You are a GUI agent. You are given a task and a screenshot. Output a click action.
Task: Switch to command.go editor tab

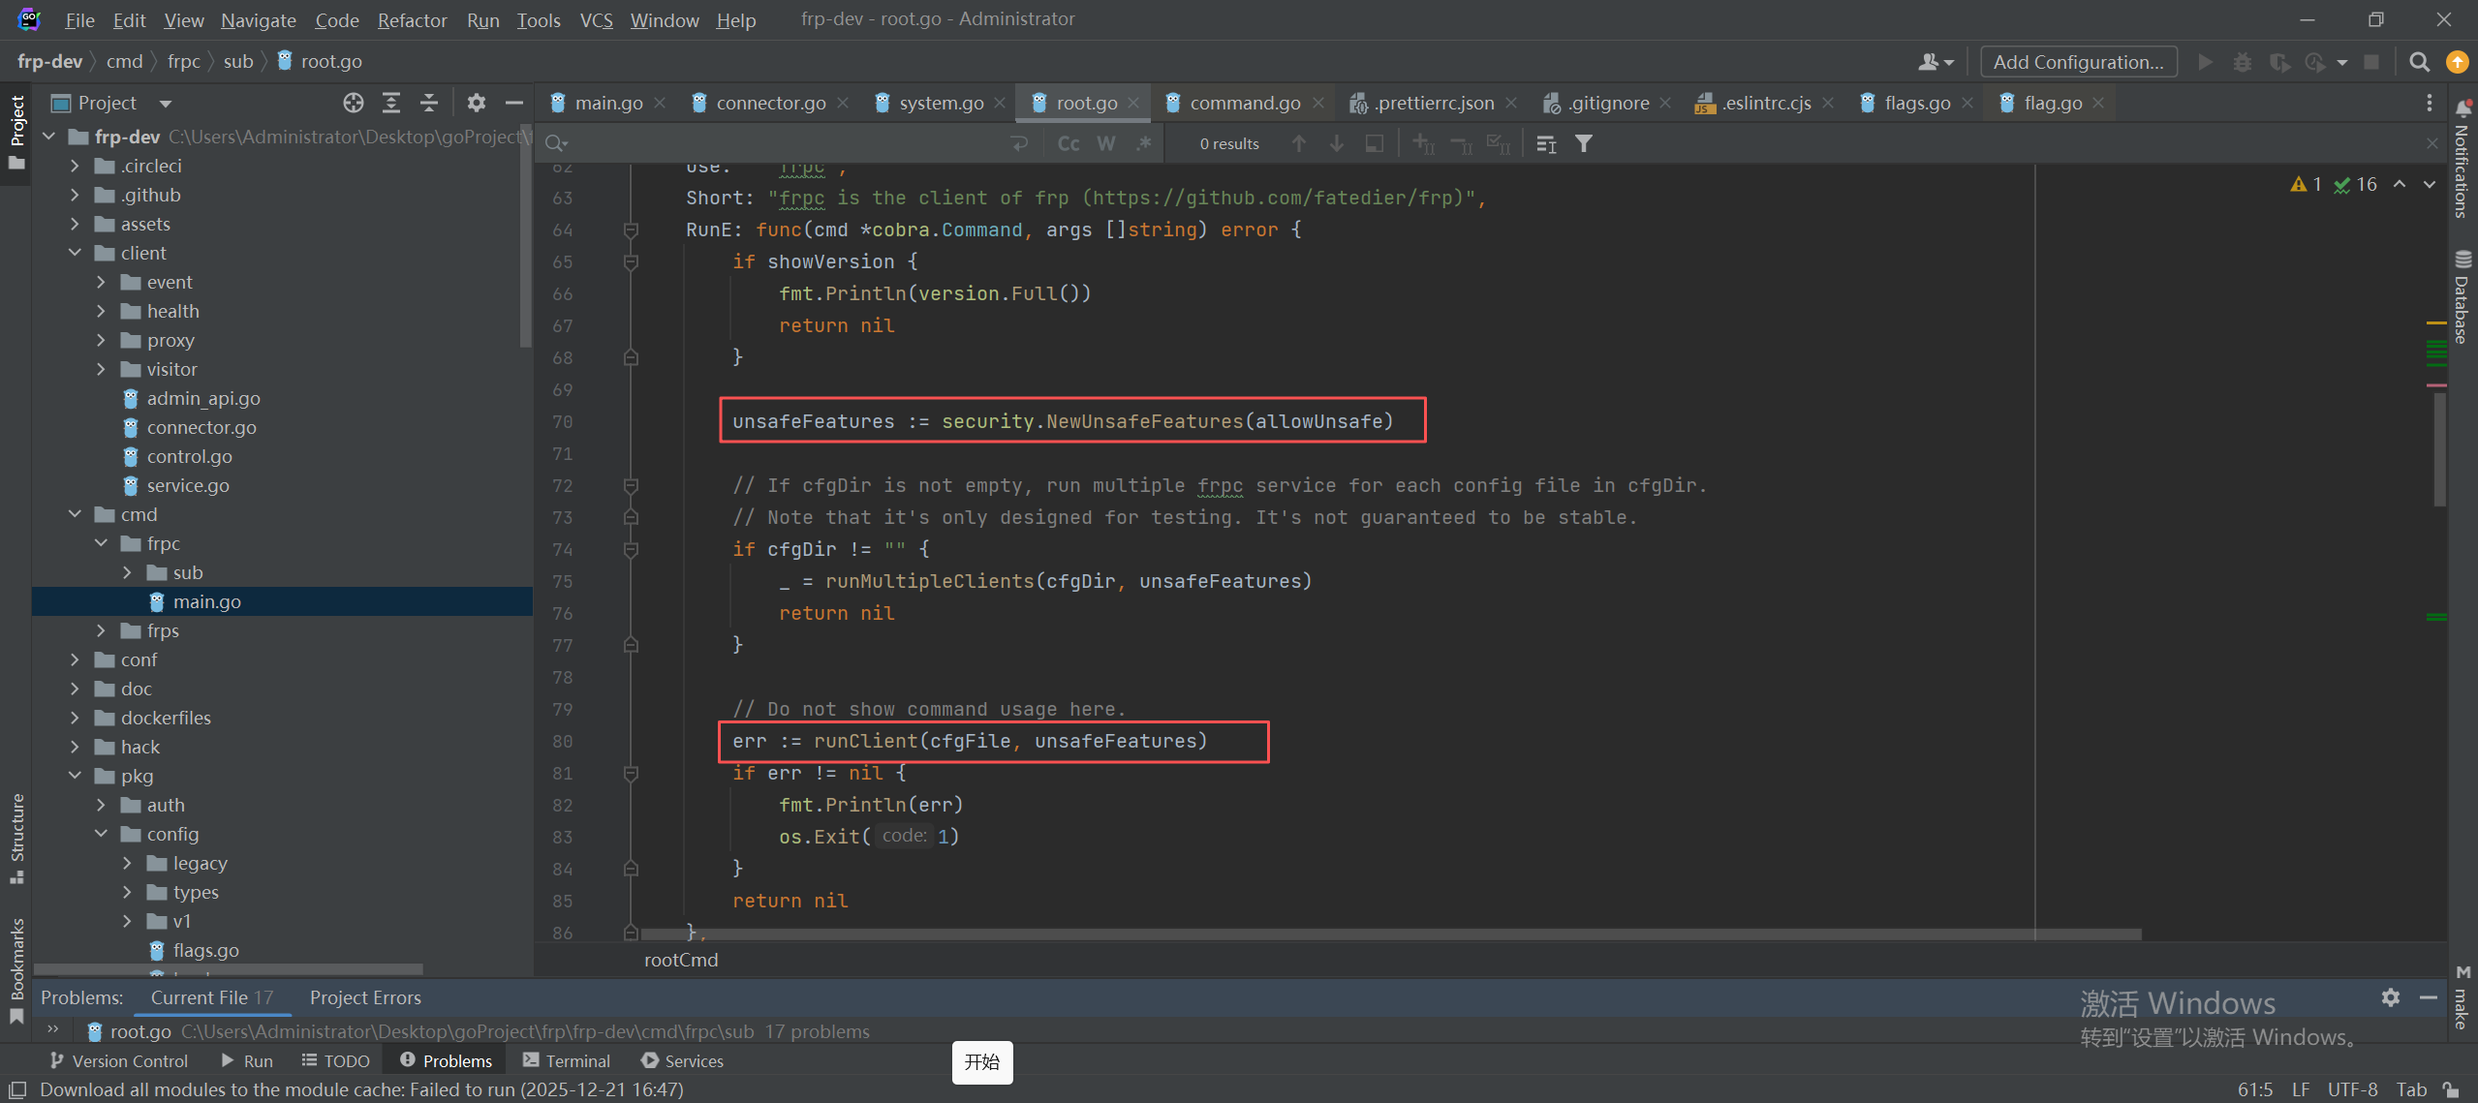click(x=1244, y=103)
